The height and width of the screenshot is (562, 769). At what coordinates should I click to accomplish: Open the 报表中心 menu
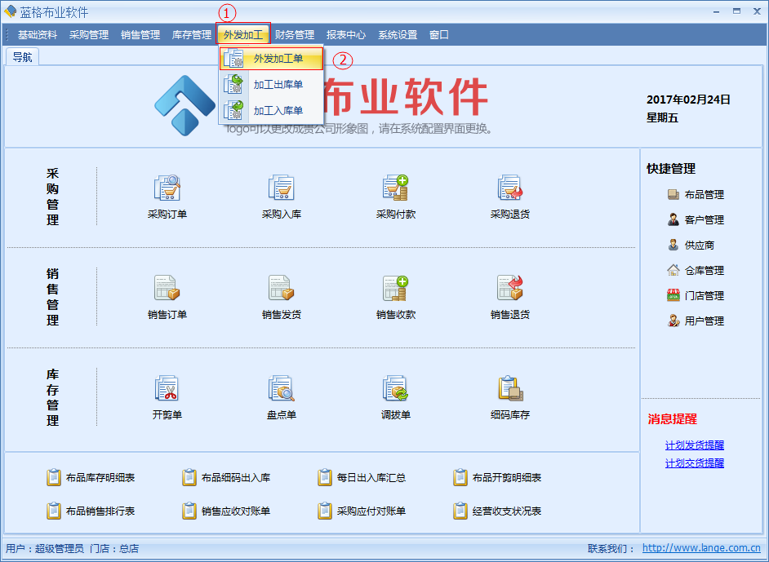[x=346, y=35]
